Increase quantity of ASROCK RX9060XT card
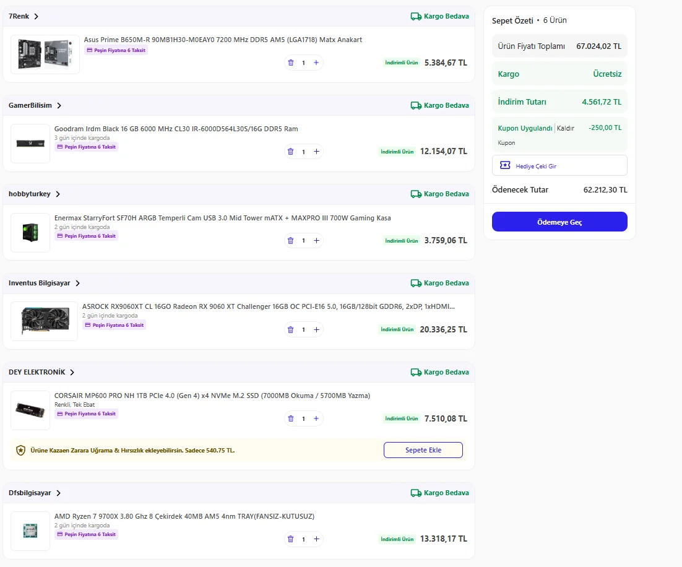This screenshot has width=682, height=567. point(316,330)
